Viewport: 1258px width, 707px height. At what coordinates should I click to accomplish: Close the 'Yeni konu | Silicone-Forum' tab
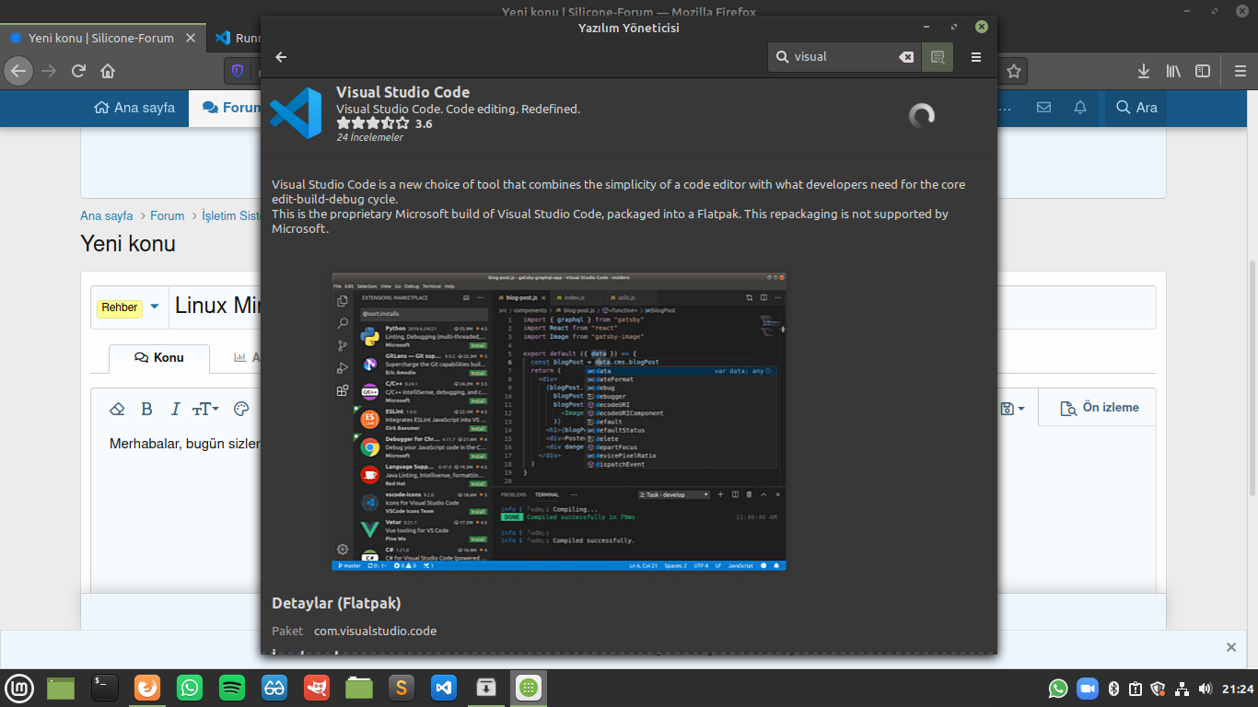[x=191, y=38]
